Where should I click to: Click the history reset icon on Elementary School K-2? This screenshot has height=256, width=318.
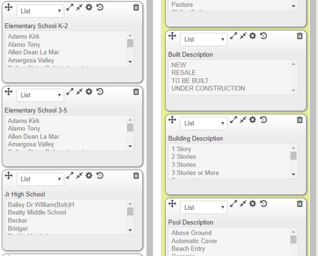click(100, 7)
